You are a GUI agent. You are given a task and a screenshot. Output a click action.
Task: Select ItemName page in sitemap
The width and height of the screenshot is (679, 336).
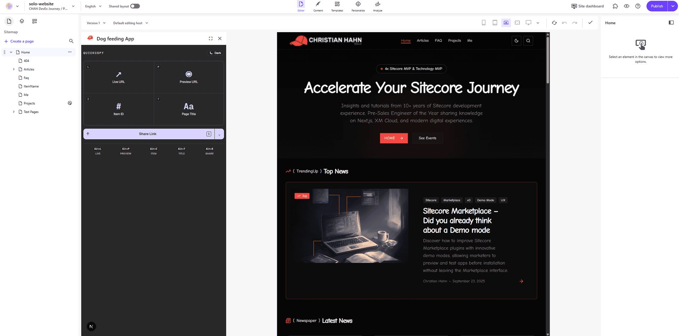(x=31, y=86)
